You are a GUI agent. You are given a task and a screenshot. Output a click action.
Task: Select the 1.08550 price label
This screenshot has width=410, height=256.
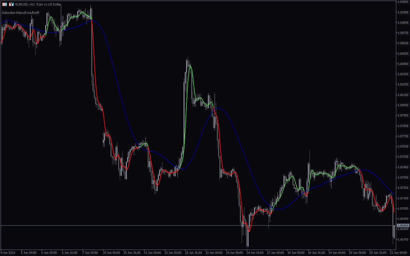[x=403, y=53]
